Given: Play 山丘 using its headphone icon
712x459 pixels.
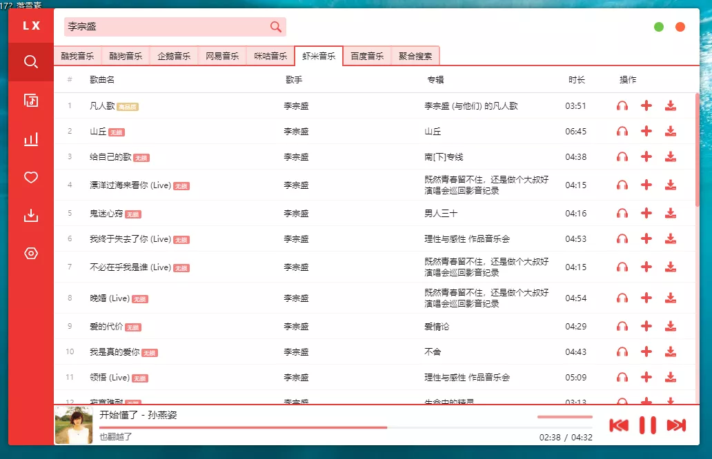Looking at the screenshot, I should click(623, 131).
